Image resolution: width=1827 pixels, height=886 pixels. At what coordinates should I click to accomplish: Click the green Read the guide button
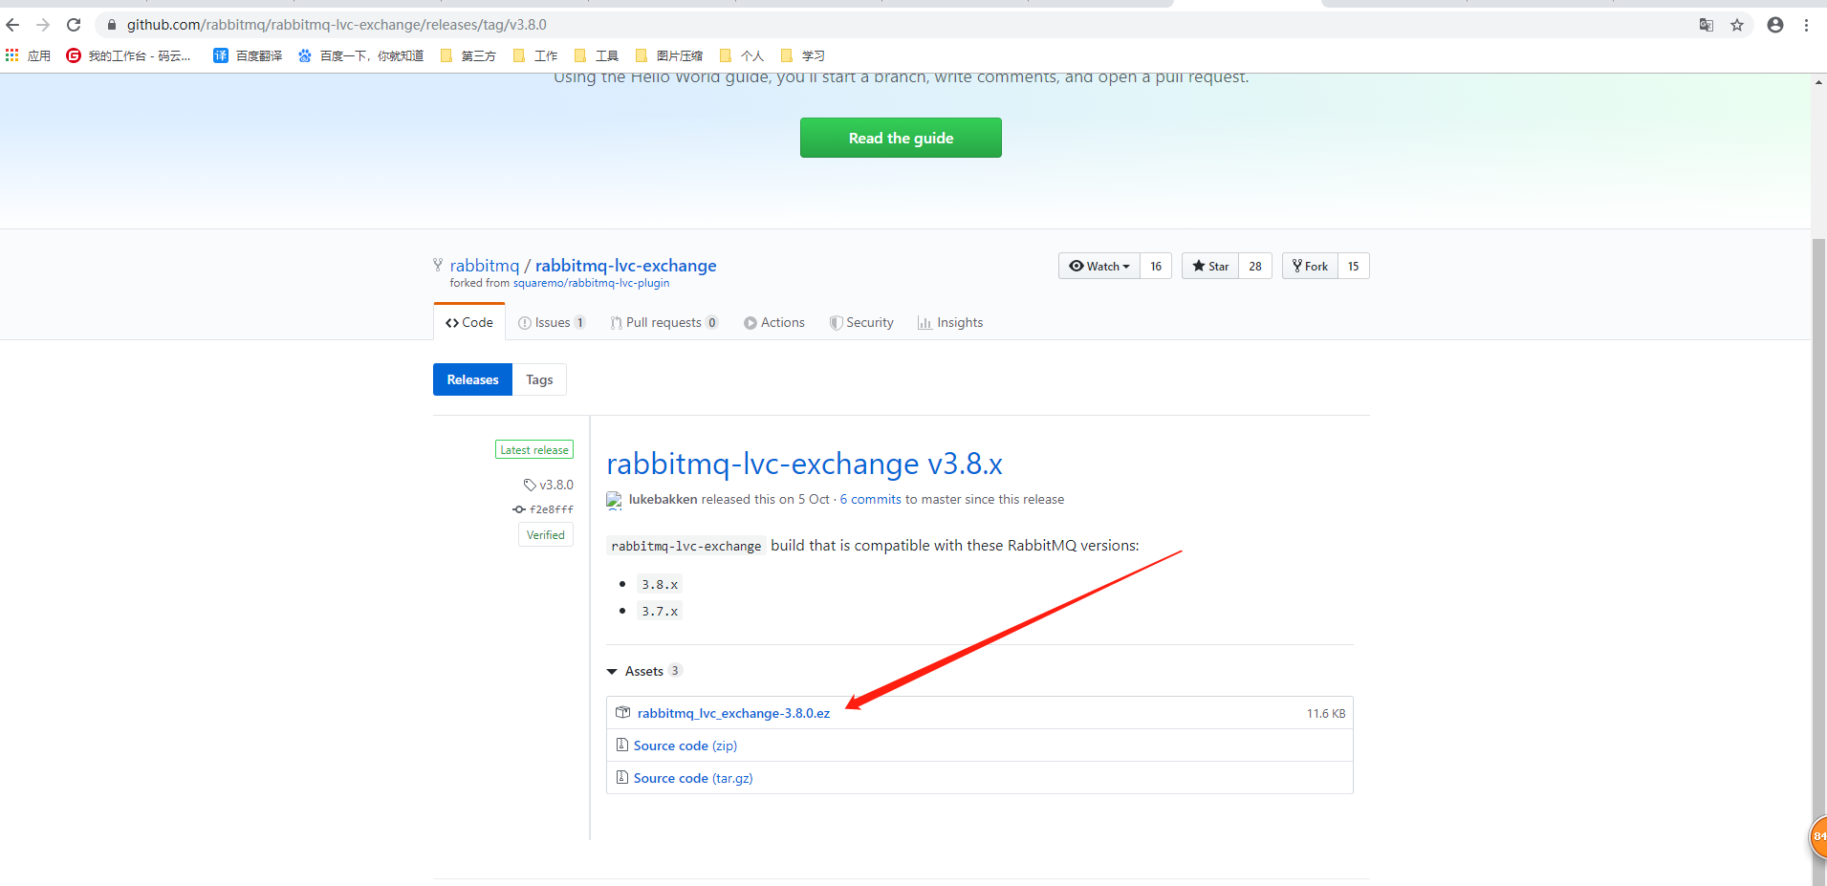click(901, 138)
